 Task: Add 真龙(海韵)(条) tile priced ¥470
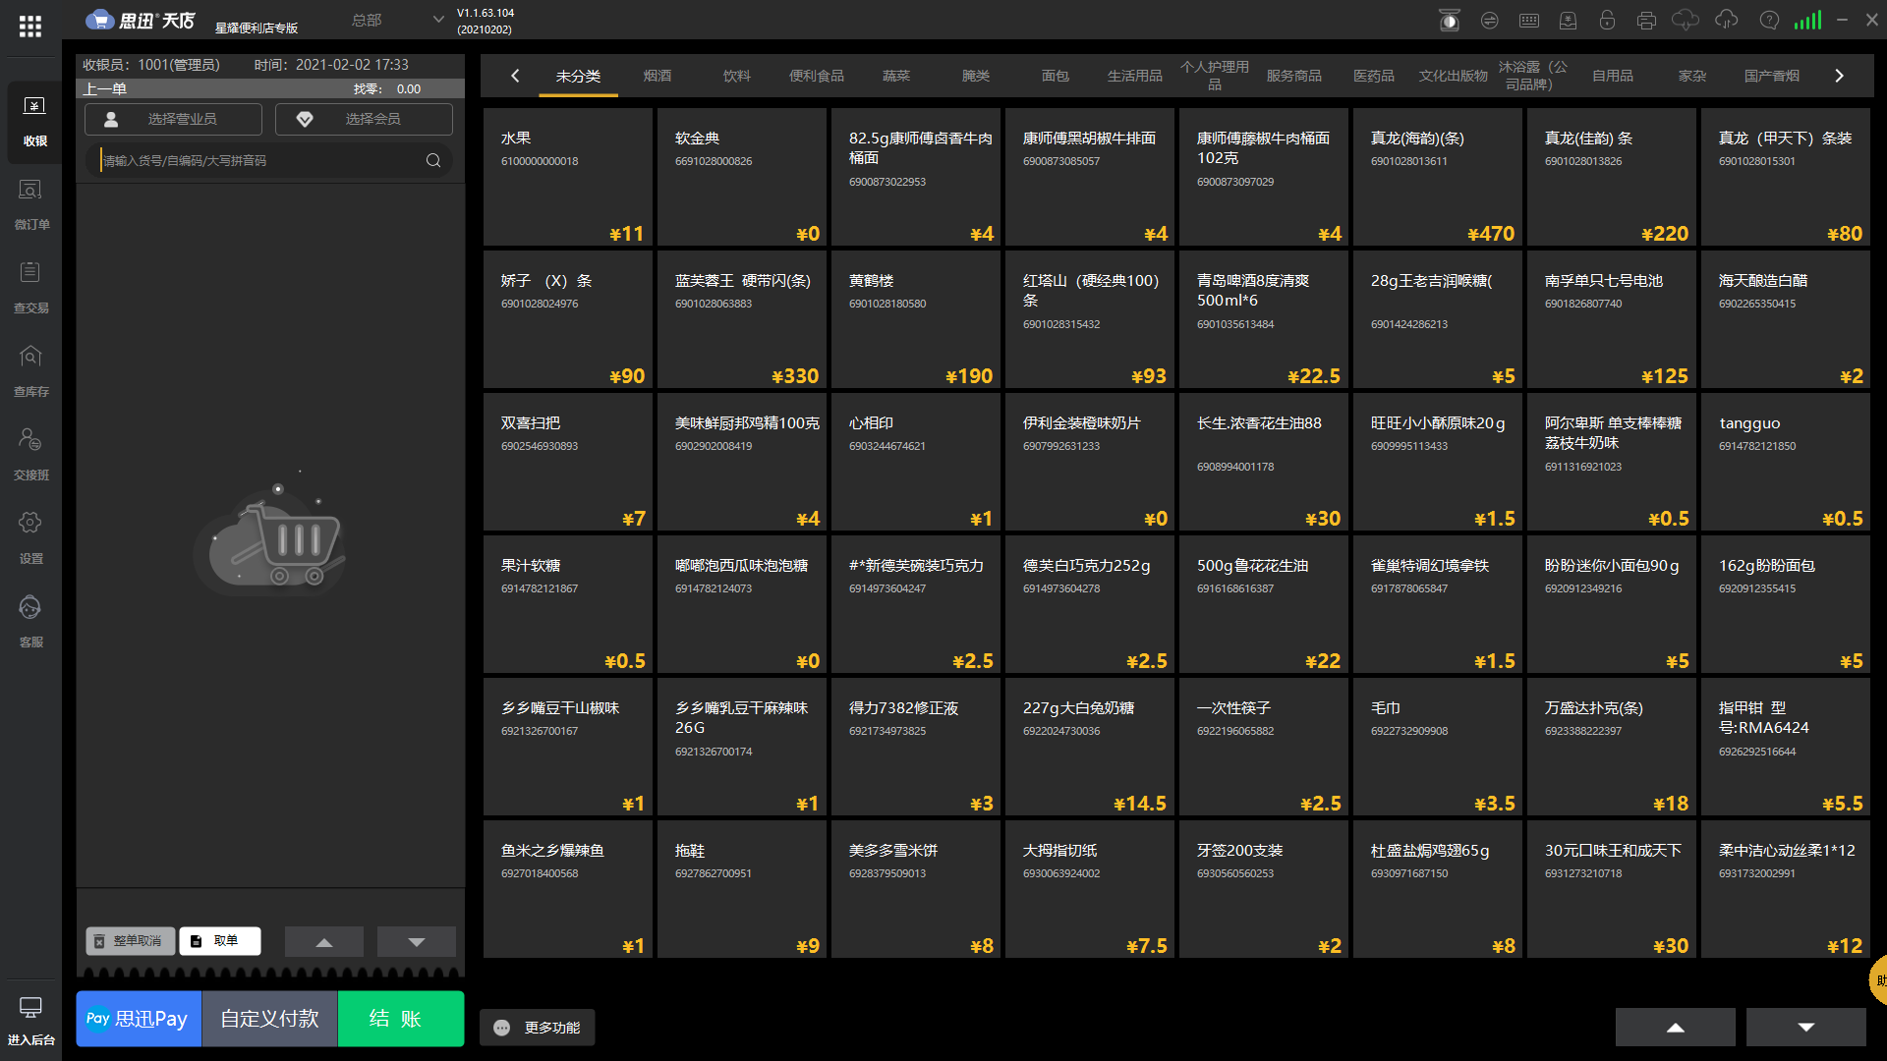pyautogui.click(x=1438, y=177)
